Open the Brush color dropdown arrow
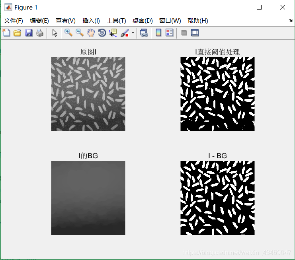The height and width of the screenshot is (260, 295). [x=133, y=33]
